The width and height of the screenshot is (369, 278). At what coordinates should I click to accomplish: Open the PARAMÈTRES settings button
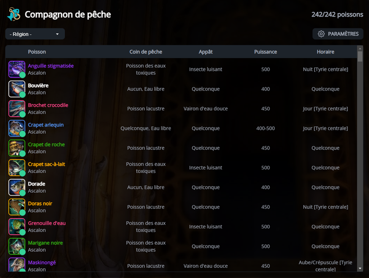[337, 34]
